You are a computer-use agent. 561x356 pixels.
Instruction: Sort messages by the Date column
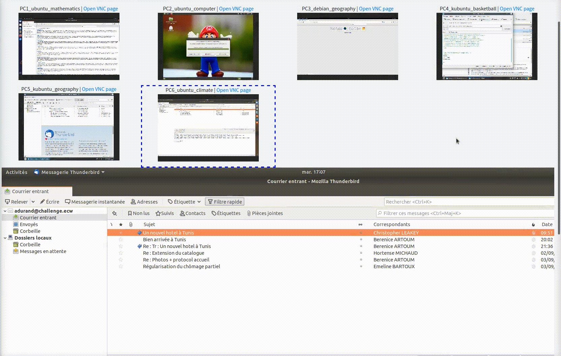click(x=547, y=224)
